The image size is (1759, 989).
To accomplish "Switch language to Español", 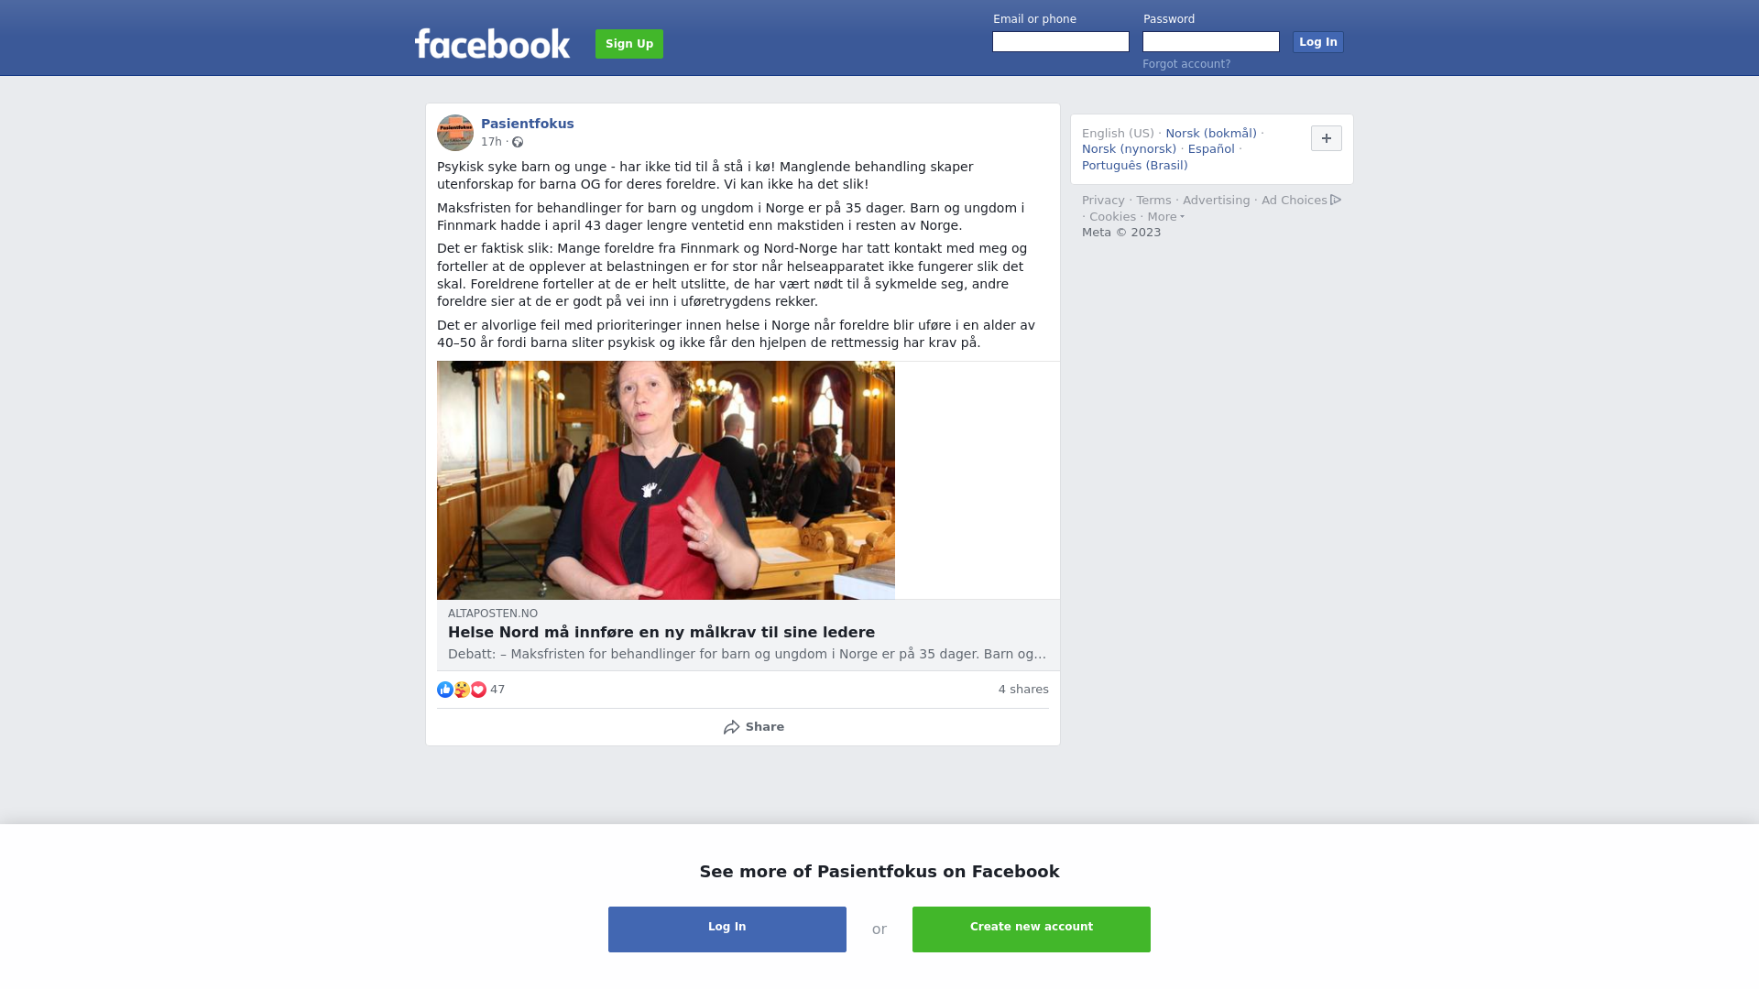I will [1211, 149].
